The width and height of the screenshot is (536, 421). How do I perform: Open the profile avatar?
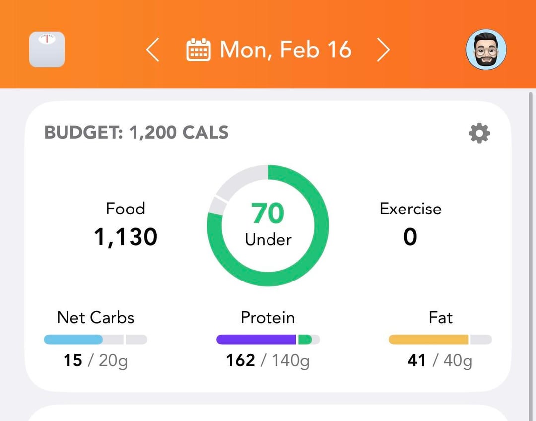click(486, 49)
